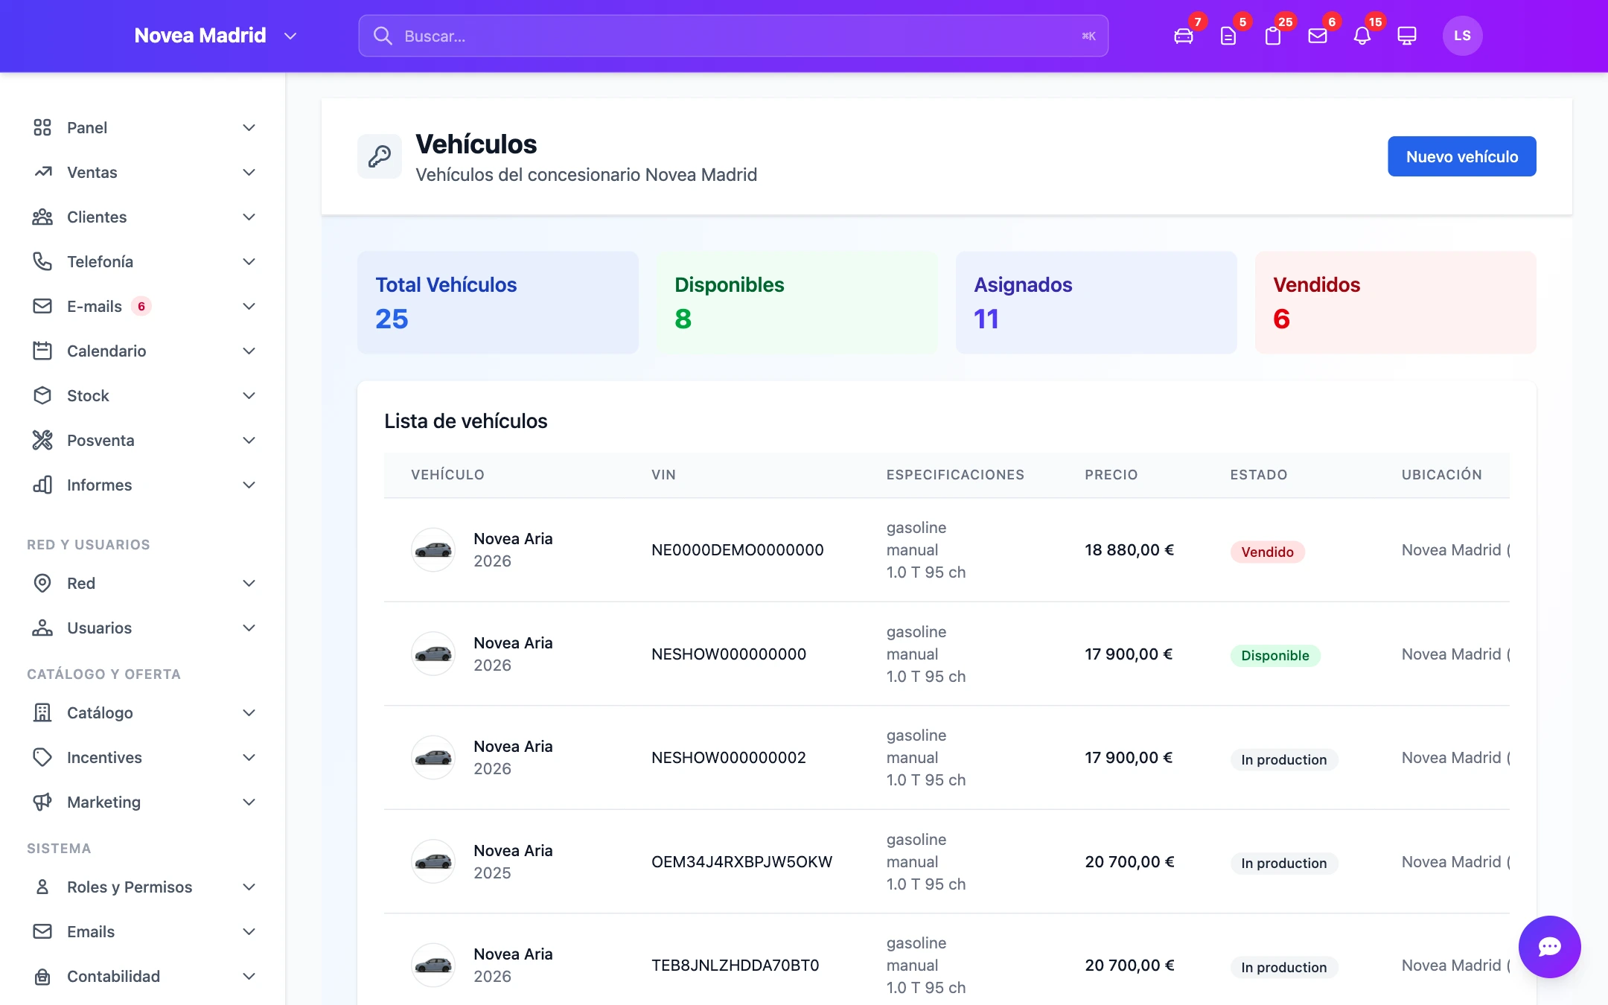This screenshot has width=1608, height=1005.
Task: Open the floating chat bubble button
Action: tap(1549, 946)
